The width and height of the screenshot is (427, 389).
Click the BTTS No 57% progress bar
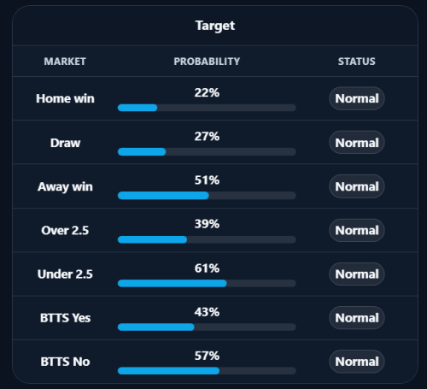(207, 371)
